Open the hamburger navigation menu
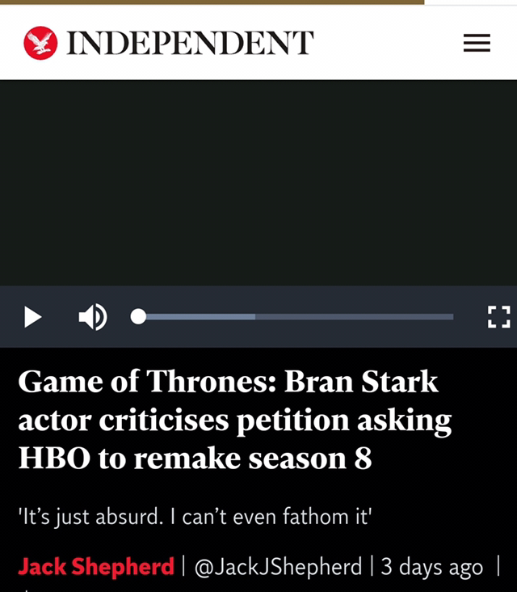The height and width of the screenshot is (592, 517). pyautogui.click(x=477, y=43)
